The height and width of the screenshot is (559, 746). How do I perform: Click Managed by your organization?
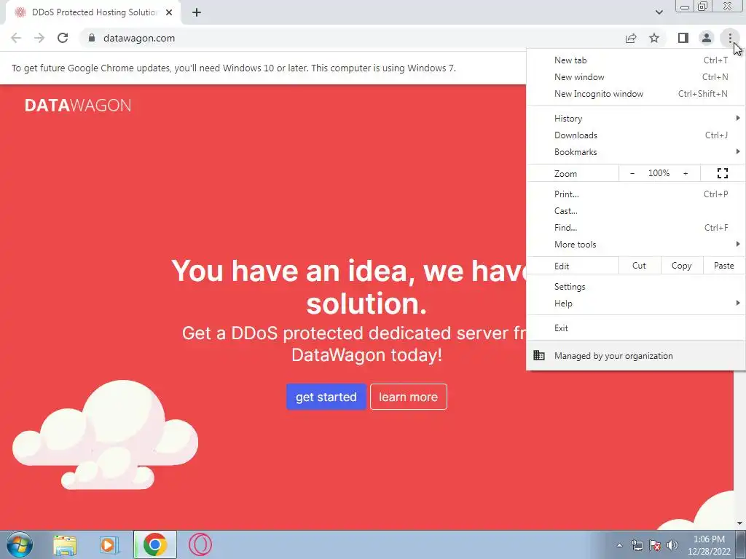(x=635, y=355)
